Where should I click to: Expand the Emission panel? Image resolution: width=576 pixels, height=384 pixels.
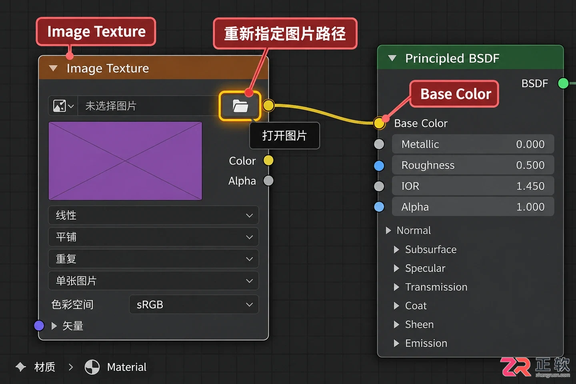click(396, 343)
